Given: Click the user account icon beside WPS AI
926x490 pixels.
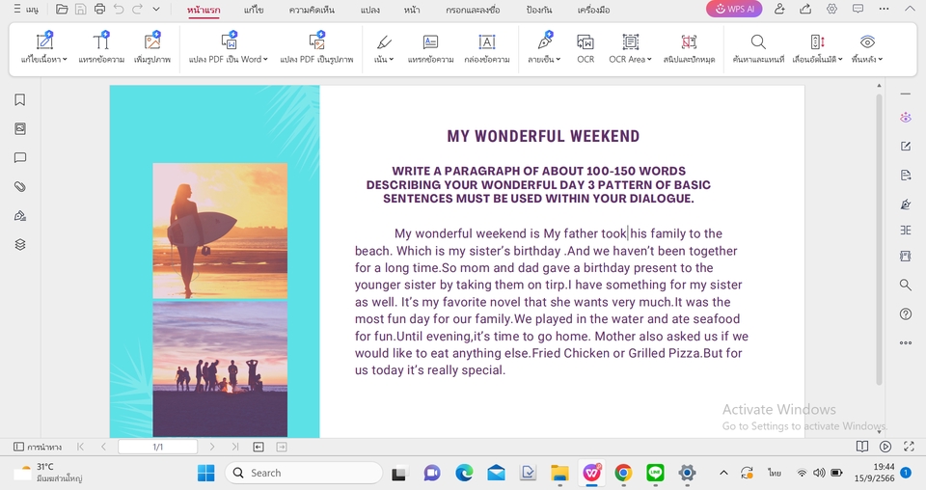Looking at the screenshot, I should coord(779,9).
